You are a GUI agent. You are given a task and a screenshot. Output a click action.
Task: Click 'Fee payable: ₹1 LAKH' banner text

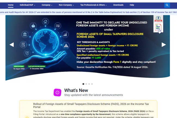tap(89, 58)
